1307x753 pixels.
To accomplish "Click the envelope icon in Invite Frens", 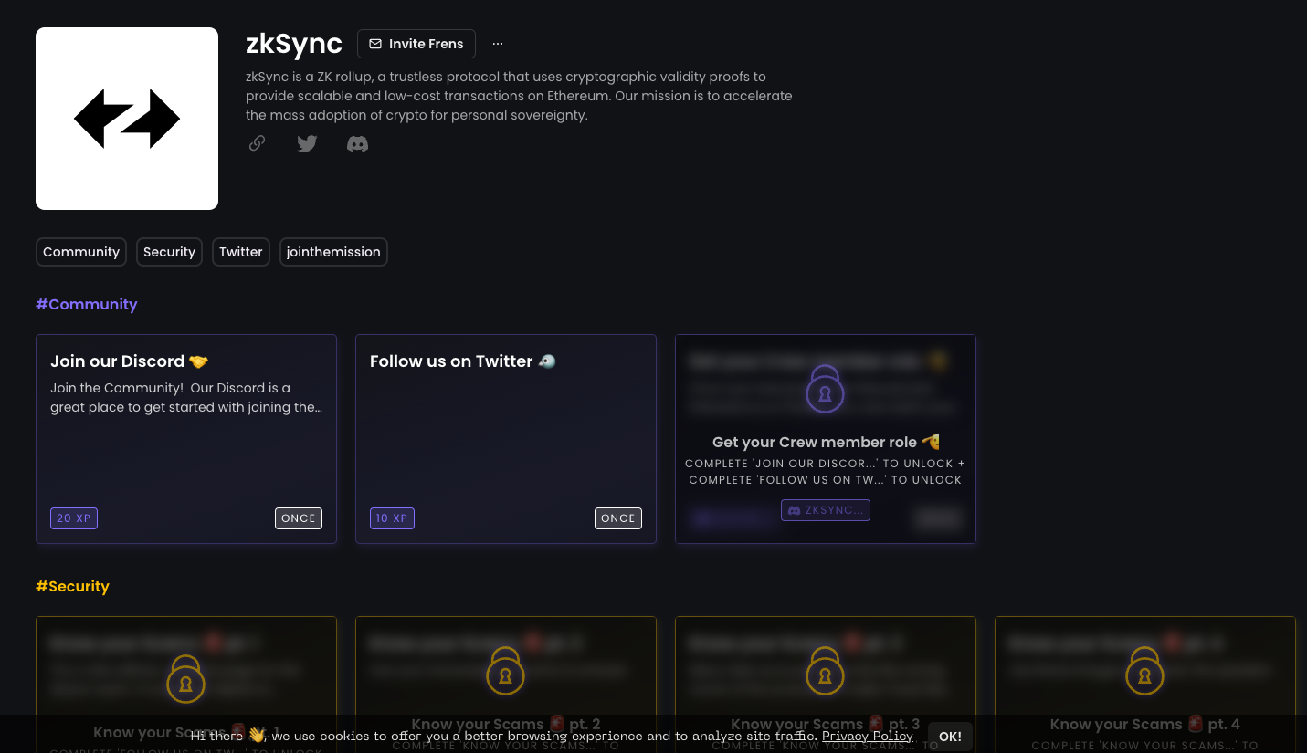I will [375, 44].
